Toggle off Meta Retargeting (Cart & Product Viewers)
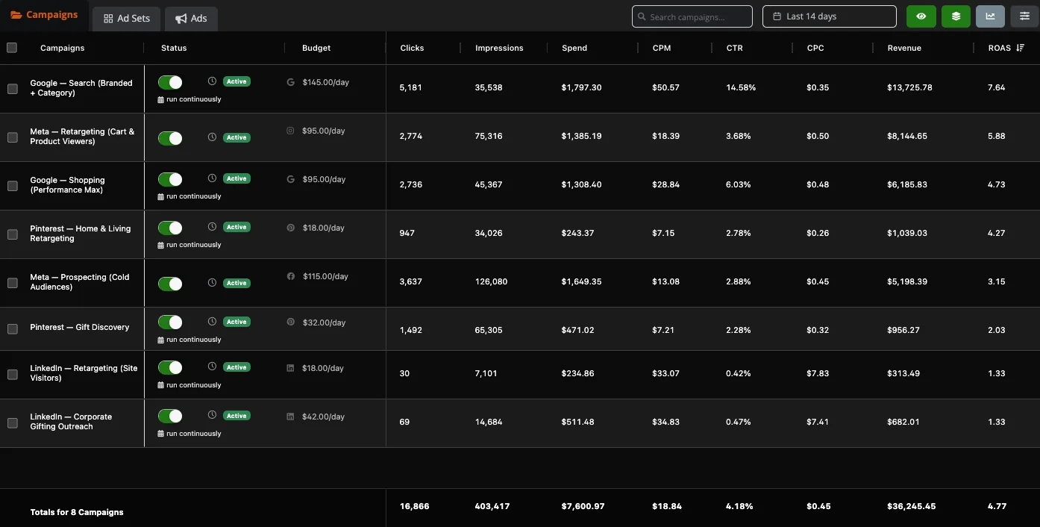This screenshot has height=527, width=1040. click(170, 138)
